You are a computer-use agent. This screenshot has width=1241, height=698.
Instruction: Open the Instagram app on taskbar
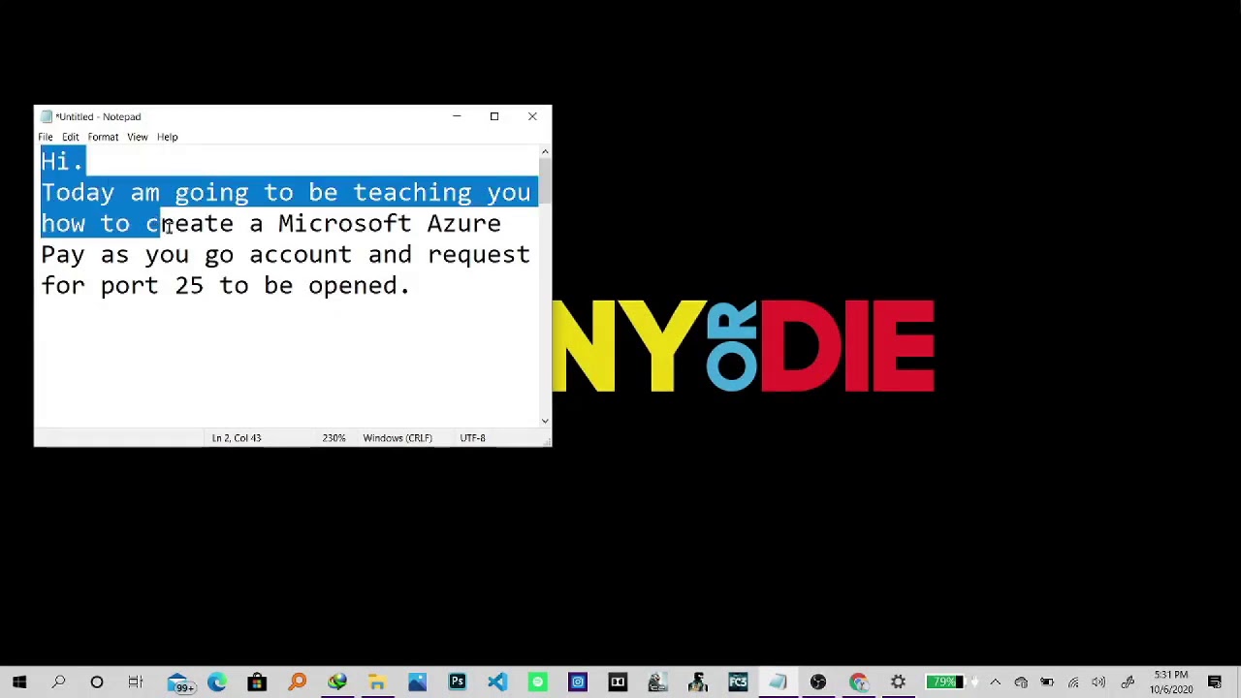click(x=578, y=682)
